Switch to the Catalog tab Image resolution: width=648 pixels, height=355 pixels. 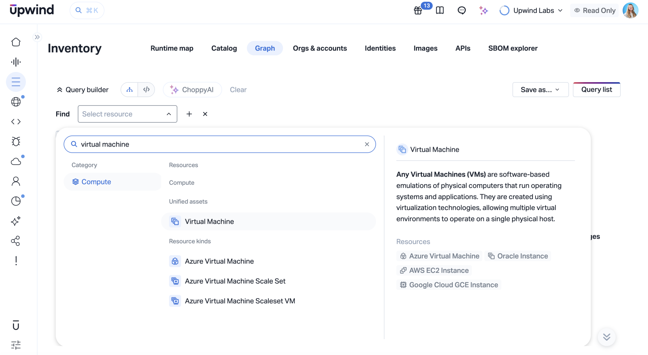tap(224, 48)
